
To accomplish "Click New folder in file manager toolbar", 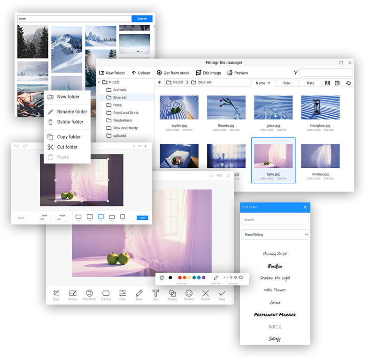I will click(112, 73).
